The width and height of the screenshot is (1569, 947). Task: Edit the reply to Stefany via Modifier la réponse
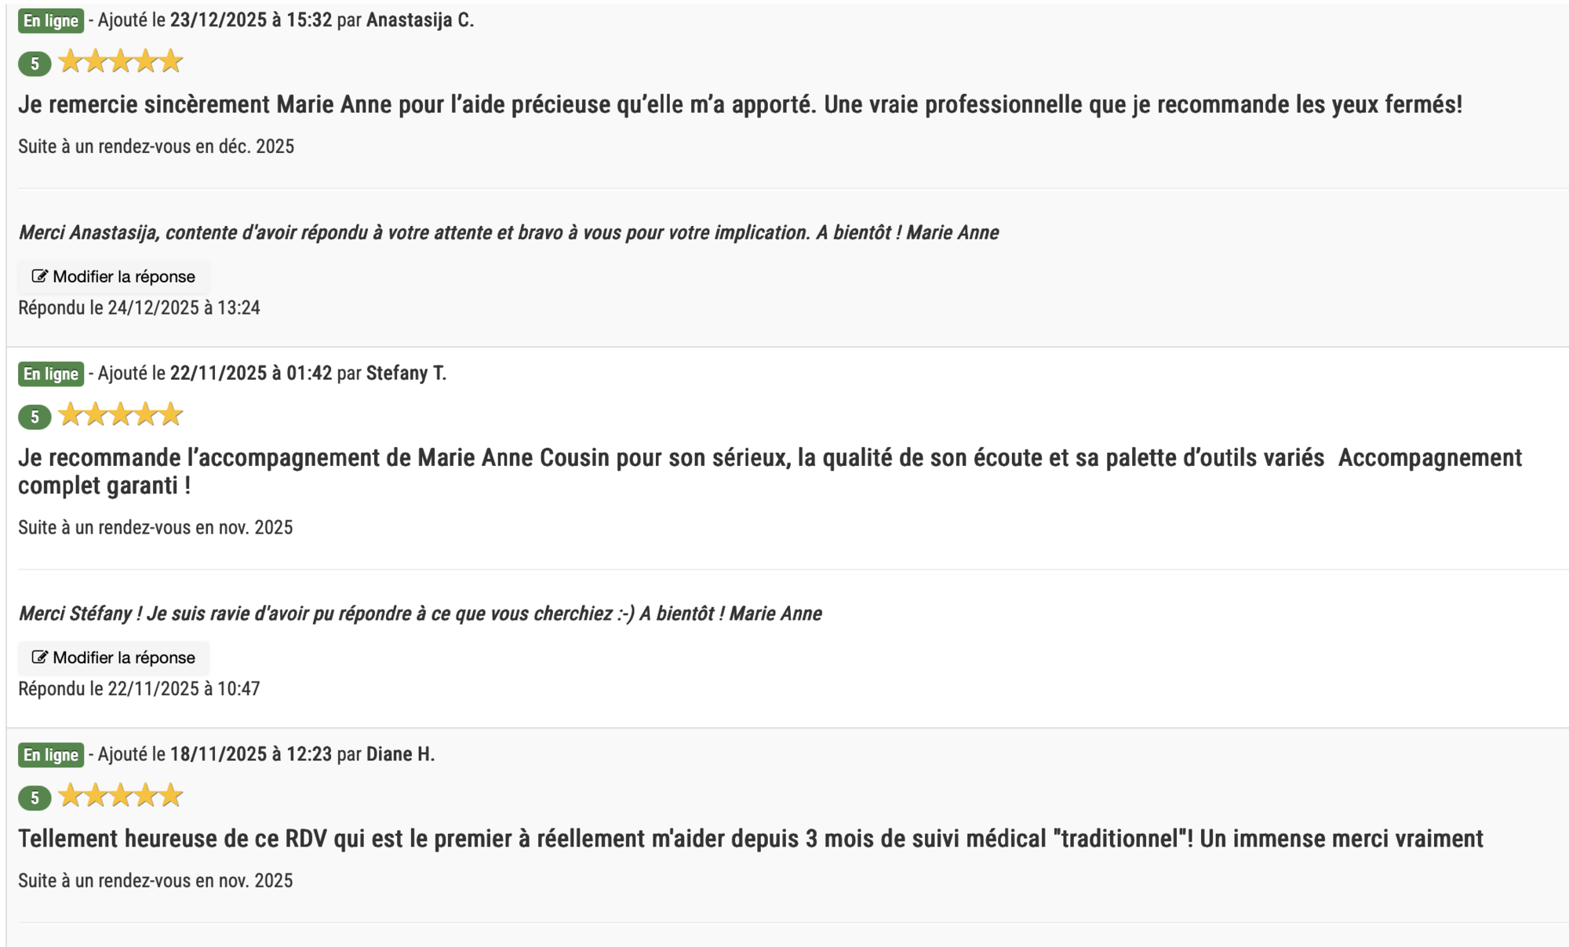pyautogui.click(x=114, y=657)
